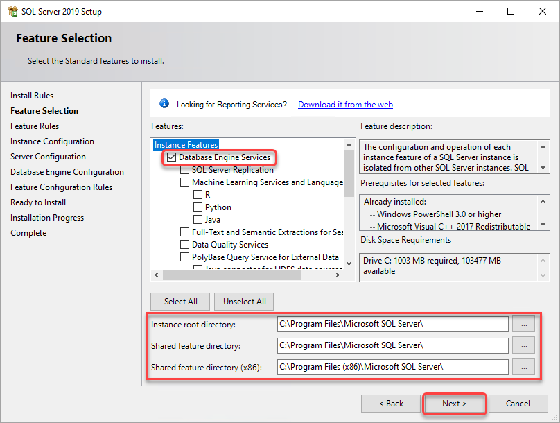Select Ready to Install step
This screenshot has width=560, height=423.
pyautogui.click(x=38, y=202)
